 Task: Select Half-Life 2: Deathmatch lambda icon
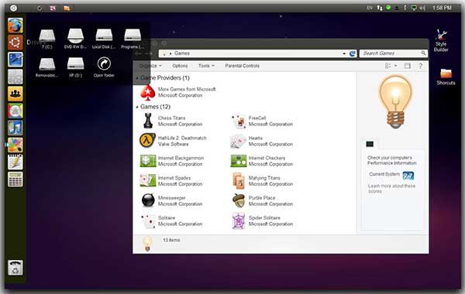pyautogui.click(x=147, y=140)
